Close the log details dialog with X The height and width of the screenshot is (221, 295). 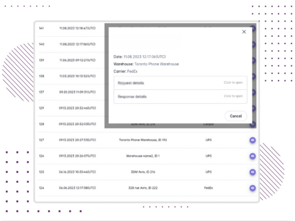(x=244, y=32)
